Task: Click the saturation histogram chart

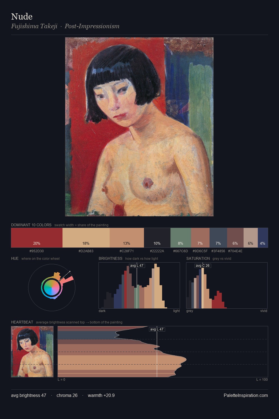Action: click(x=227, y=285)
